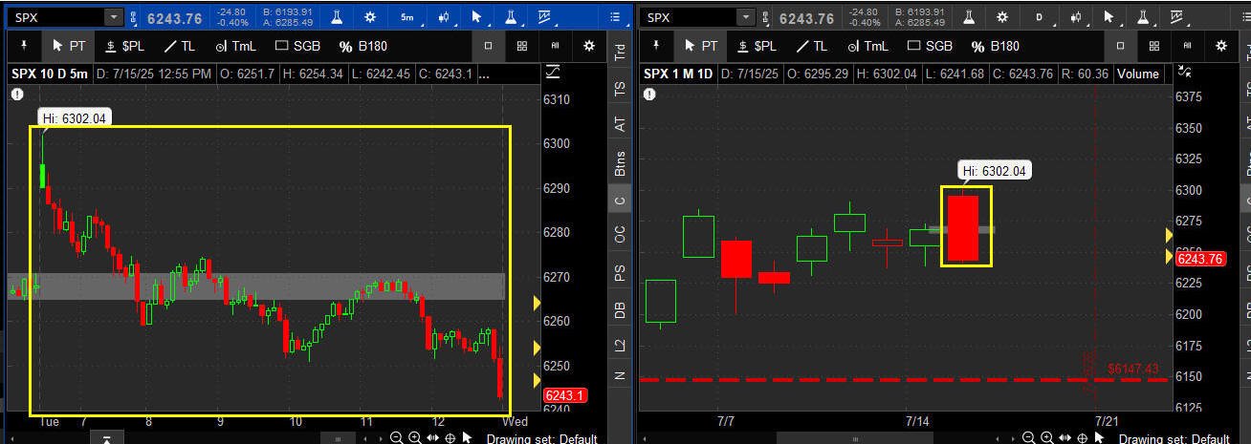Pick TmL drawing tool in left toolbar
The image size is (1251, 444).
[234, 46]
